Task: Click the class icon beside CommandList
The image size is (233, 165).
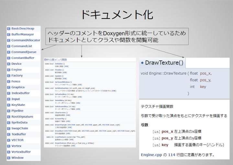Action: pos(9,46)
